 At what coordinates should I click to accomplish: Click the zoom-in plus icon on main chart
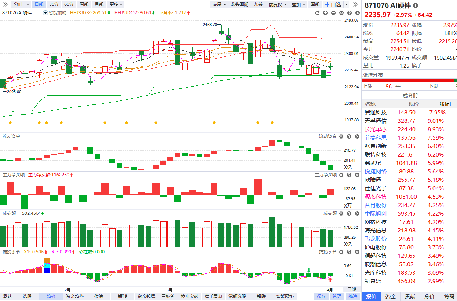[x=325, y=13]
